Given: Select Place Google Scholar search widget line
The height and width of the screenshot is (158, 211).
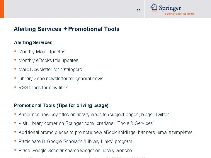Looking at the screenshot, I should point(75,150).
